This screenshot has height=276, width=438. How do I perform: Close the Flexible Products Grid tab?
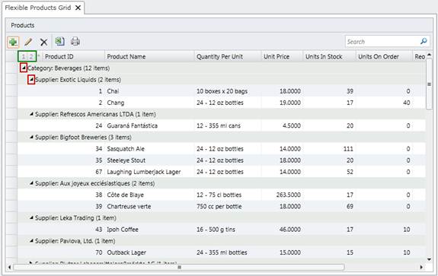click(x=78, y=8)
